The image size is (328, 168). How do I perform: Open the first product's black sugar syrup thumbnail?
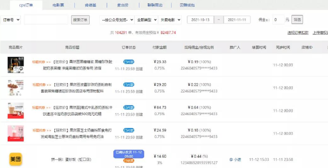(16, 65)
